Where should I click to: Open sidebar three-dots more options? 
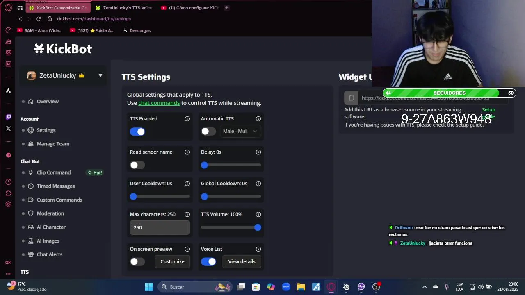tap(8, 274)
